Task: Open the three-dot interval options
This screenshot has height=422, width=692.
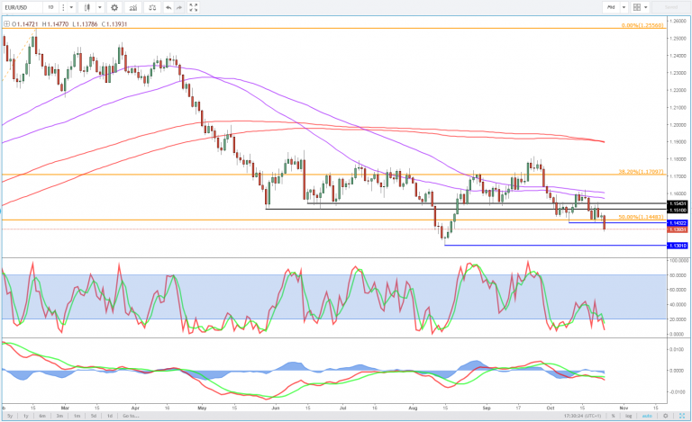Action: pyautogui.click(x=63, y=7)
